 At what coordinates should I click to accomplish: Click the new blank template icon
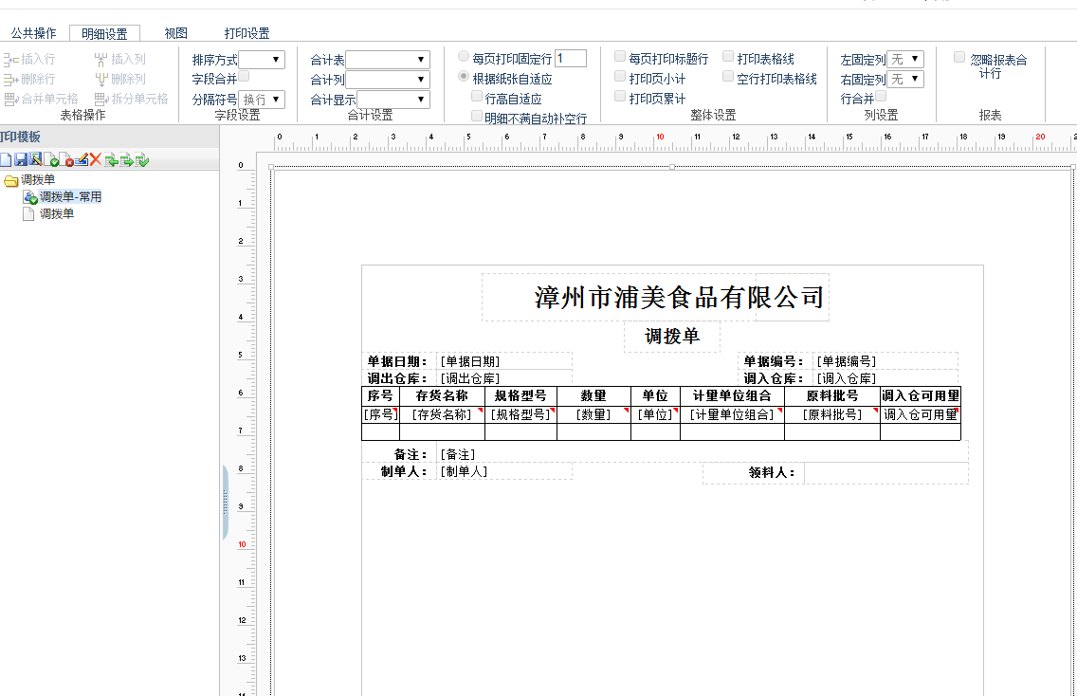(x=6, y=160)
